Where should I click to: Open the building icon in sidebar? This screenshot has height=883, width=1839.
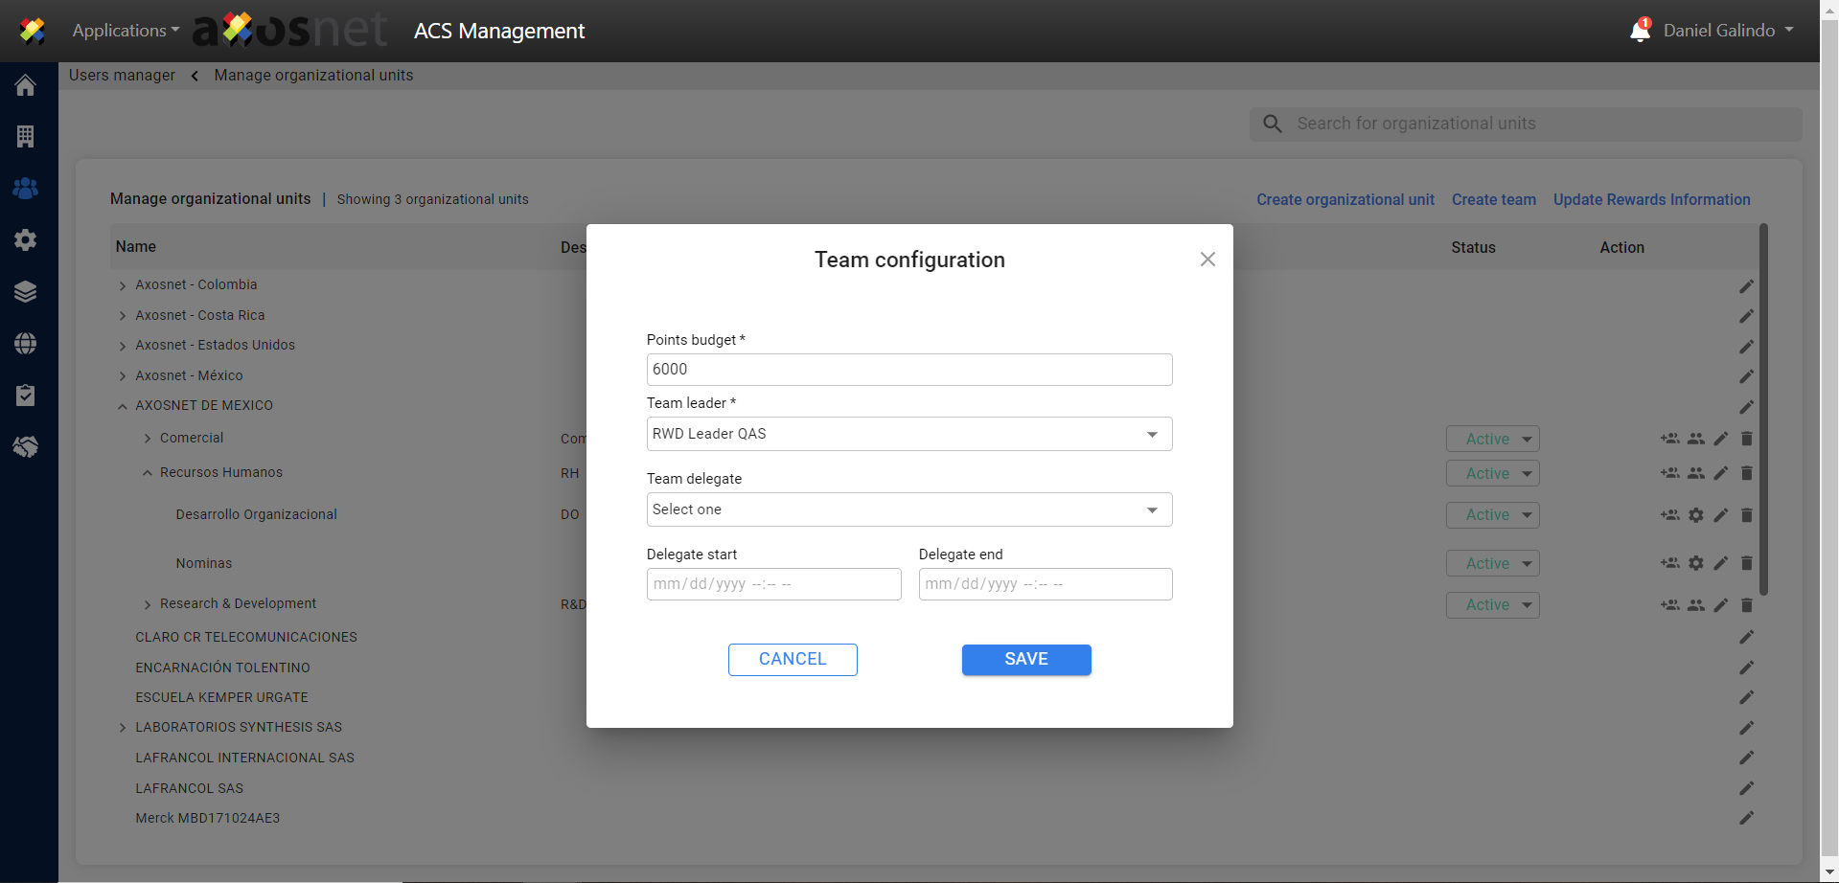click(x=26, y=137)
